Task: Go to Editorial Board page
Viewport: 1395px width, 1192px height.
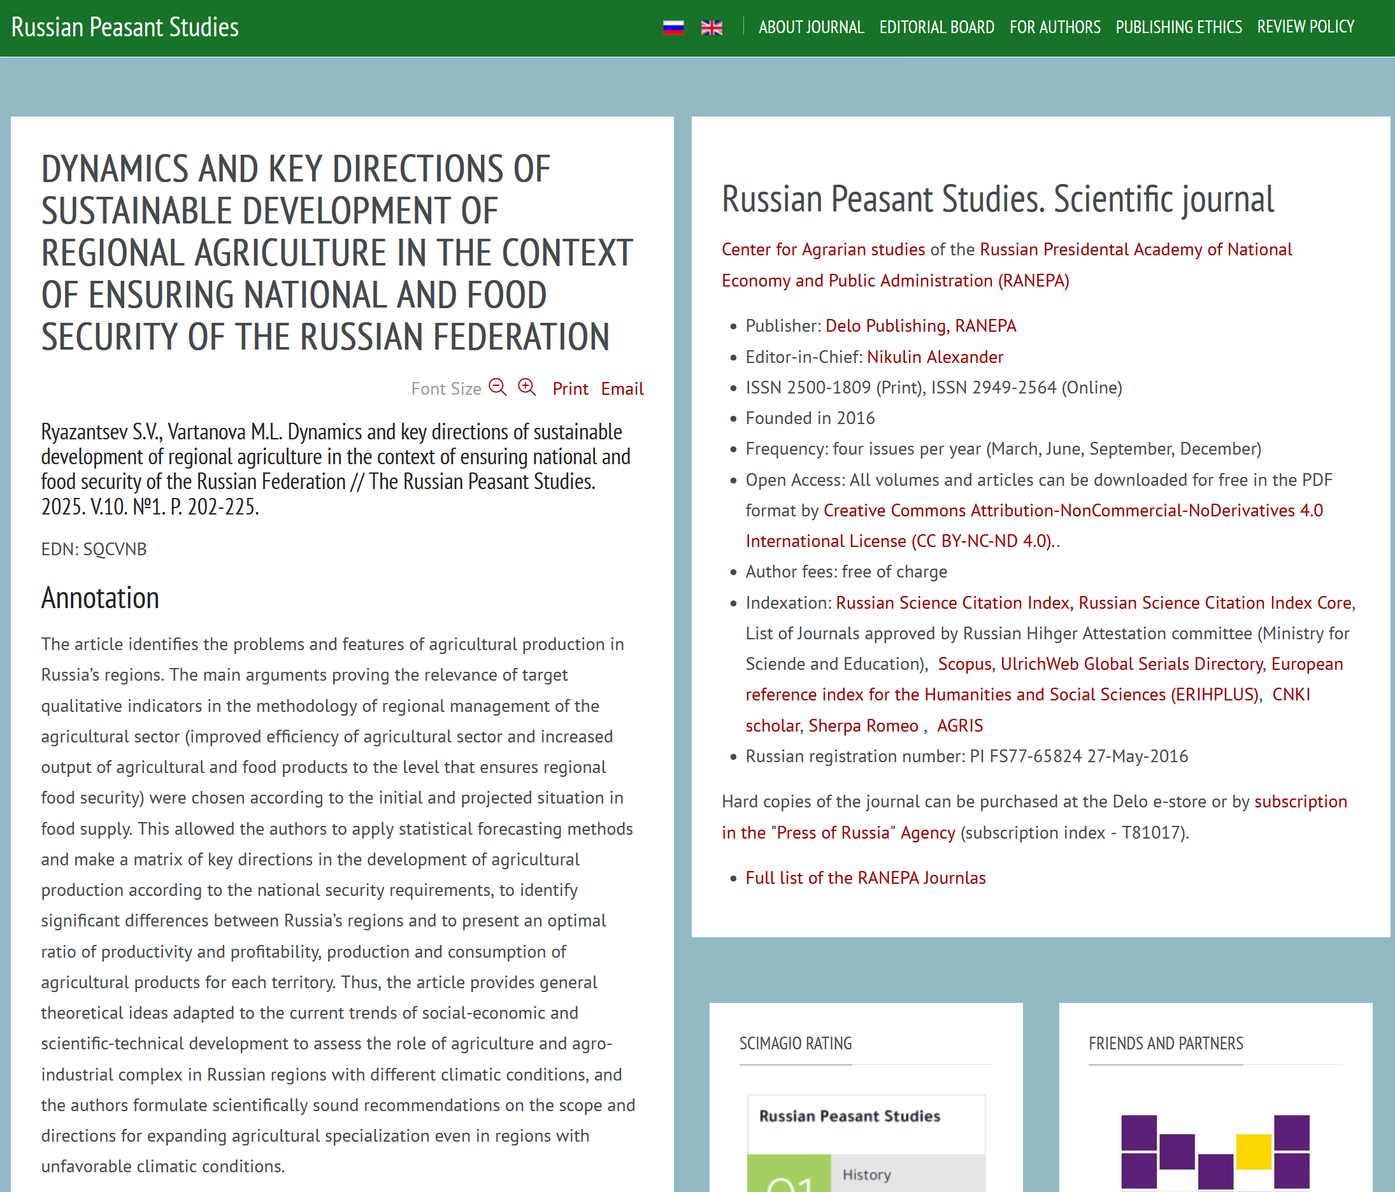Action: point(936,27)
